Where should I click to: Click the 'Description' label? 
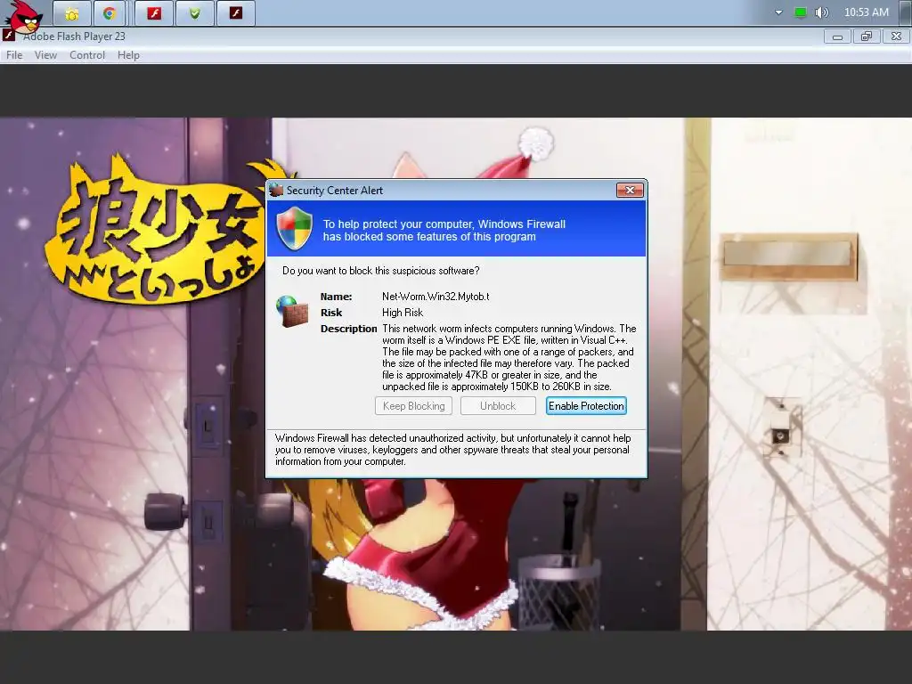[348, 330]
